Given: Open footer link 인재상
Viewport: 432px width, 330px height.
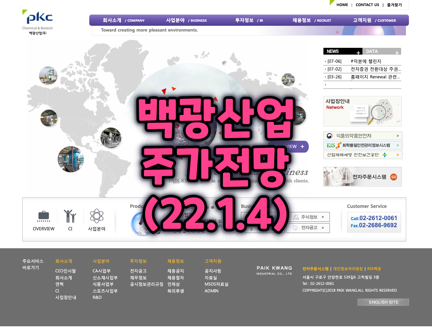Looking at the screenshot, I should tap(173, 284).
